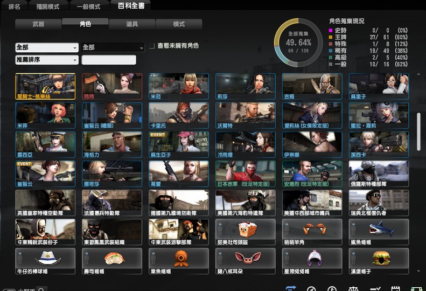
Task: Open the 排名 ranking tab
Action: [15, 6]
